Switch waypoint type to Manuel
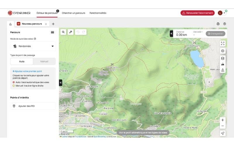This screenshot has height=146, width=234. [x=44, y=61]
